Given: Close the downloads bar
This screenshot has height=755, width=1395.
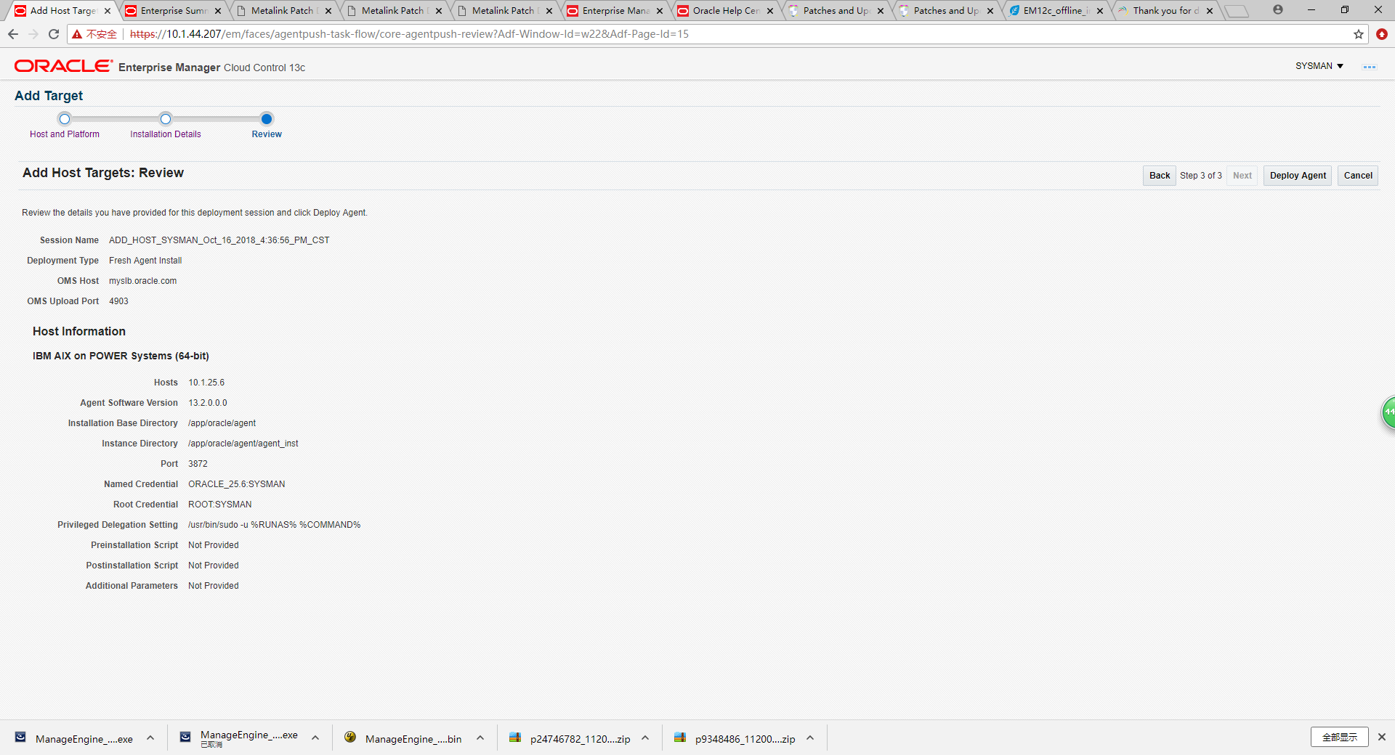Looking at the screenshot, I should (1382, 737).
